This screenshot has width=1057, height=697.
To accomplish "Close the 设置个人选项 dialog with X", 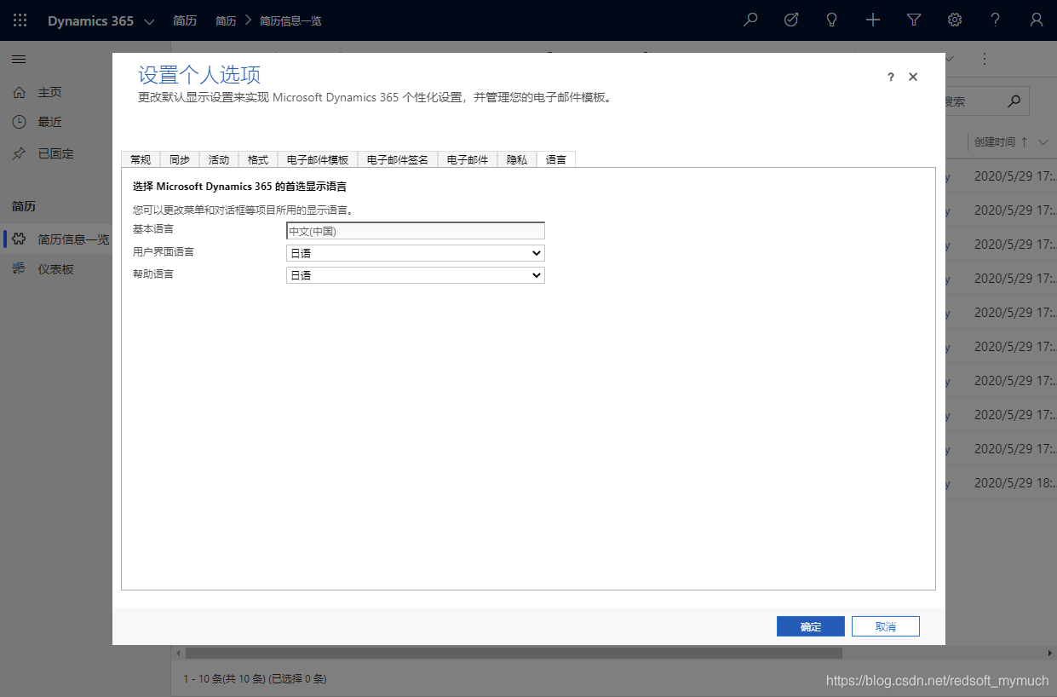I will pos(913,77).
